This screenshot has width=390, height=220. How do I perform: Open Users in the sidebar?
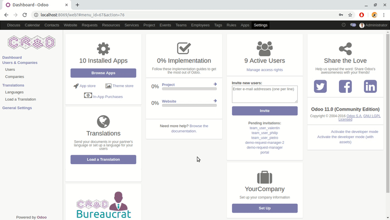click(x=10, y=69)
